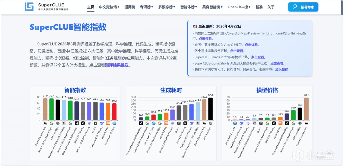Open the 通用榜 nav item
This screenshot has width=344, height=166.
tap(130, 7)
